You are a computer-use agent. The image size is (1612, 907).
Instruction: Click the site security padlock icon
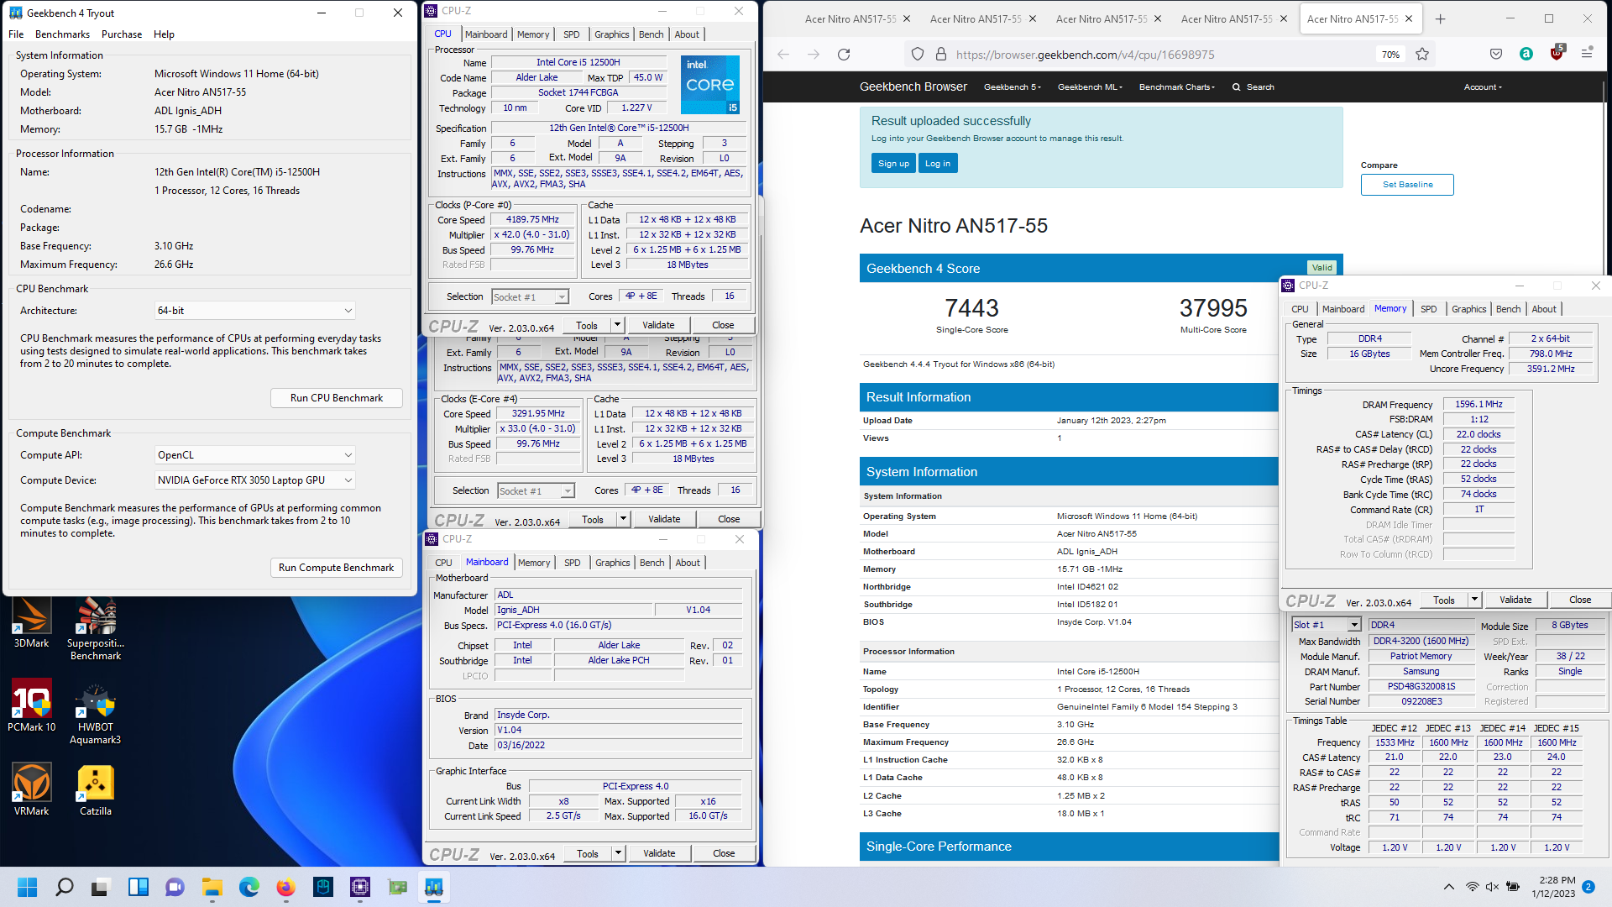click(x=940, y=55)
